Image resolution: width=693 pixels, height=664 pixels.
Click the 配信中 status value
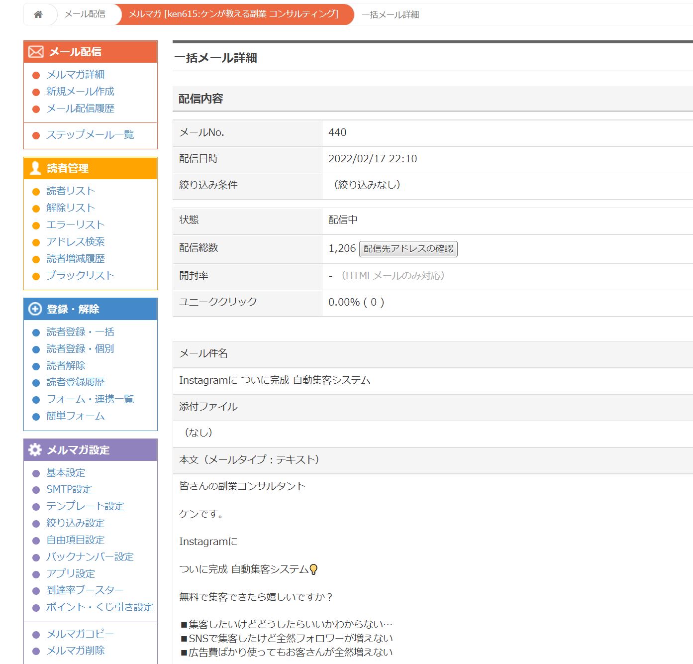click(343, 220)
